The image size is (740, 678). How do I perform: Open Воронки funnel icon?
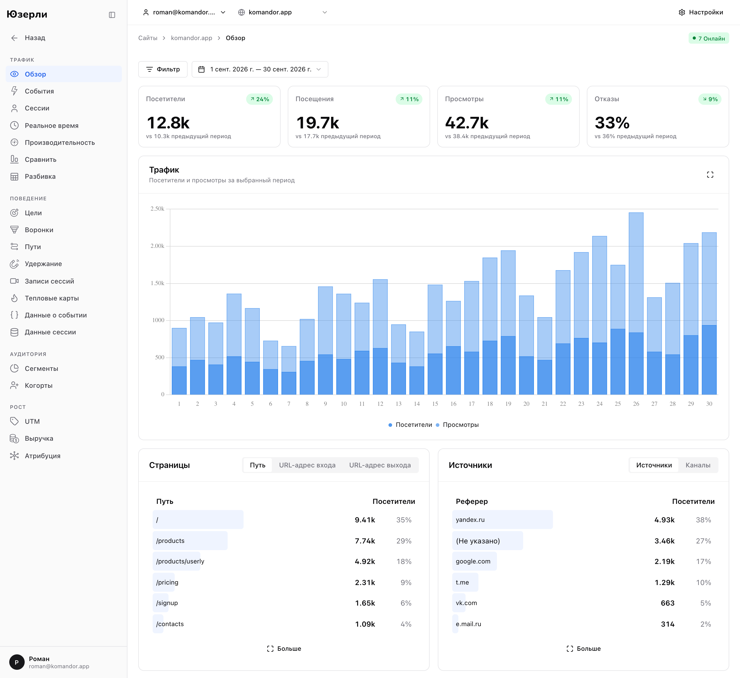click(14, 230)
